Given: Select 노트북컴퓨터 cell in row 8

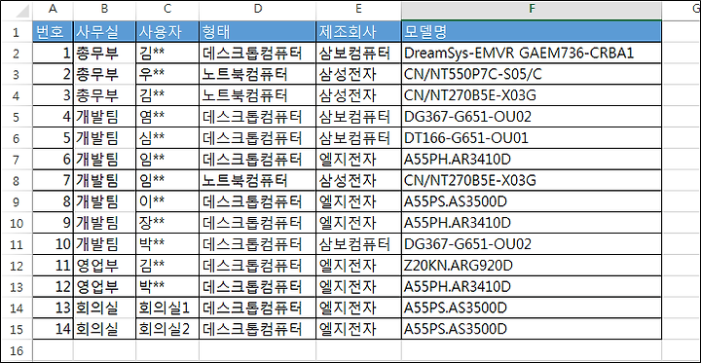Looking at the screenshot, I should (x=257, y=181).
